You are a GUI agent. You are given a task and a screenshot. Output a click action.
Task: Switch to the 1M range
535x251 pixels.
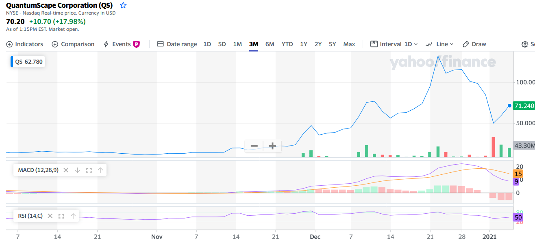[237, 44]
